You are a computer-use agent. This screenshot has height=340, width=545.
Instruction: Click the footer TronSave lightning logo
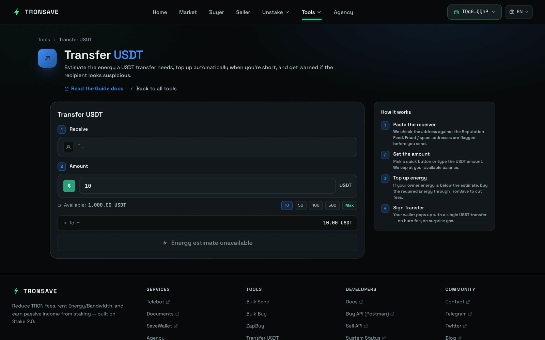(x=16, y=291)
